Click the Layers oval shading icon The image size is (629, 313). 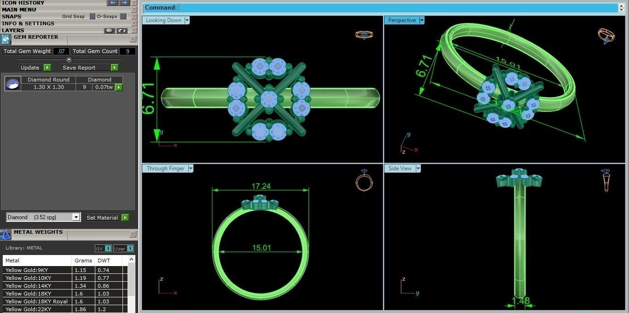[109, 31]
